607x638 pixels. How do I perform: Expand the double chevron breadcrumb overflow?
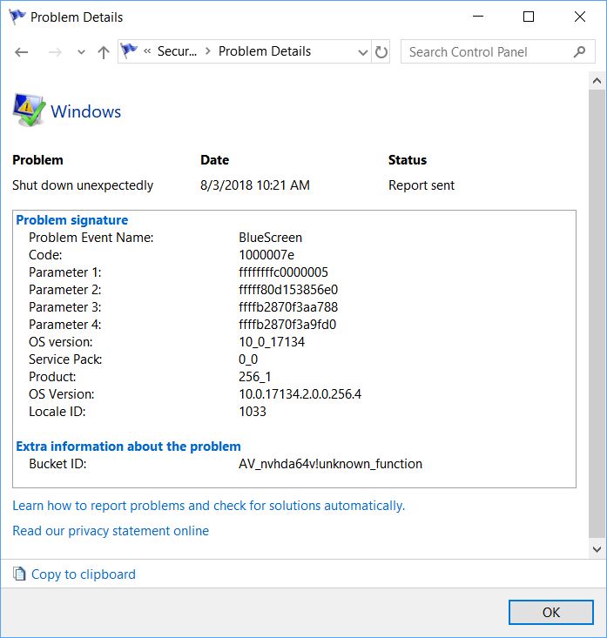[x=147, y=51]
